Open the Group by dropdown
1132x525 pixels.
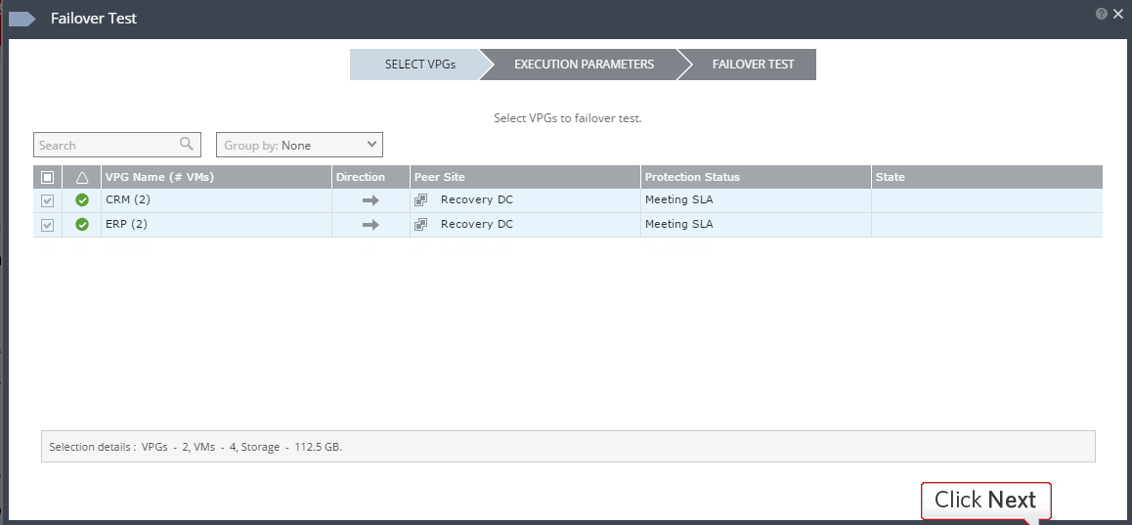pyautogui.click(x=299, y=145)
